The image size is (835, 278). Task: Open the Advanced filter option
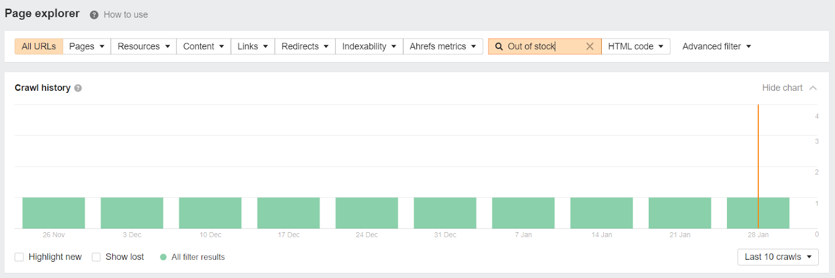[717, 46]
